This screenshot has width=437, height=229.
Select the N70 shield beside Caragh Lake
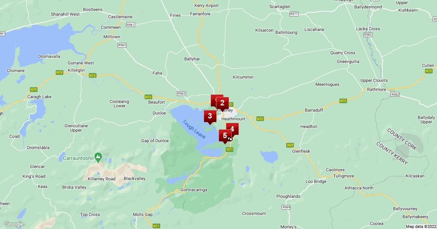click(x=34, y=89)
